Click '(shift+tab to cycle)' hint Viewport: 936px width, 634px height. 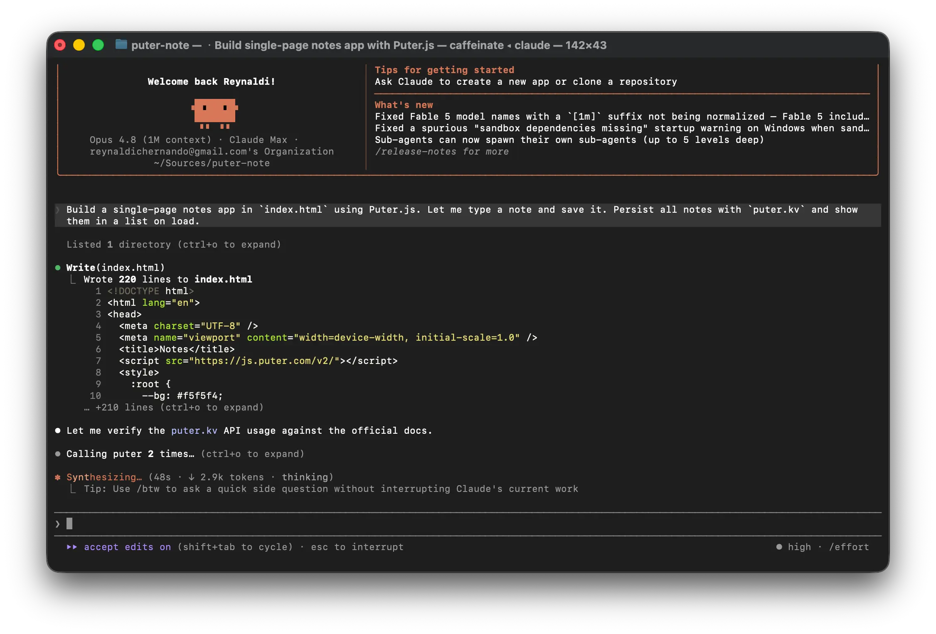coord(235,547)
